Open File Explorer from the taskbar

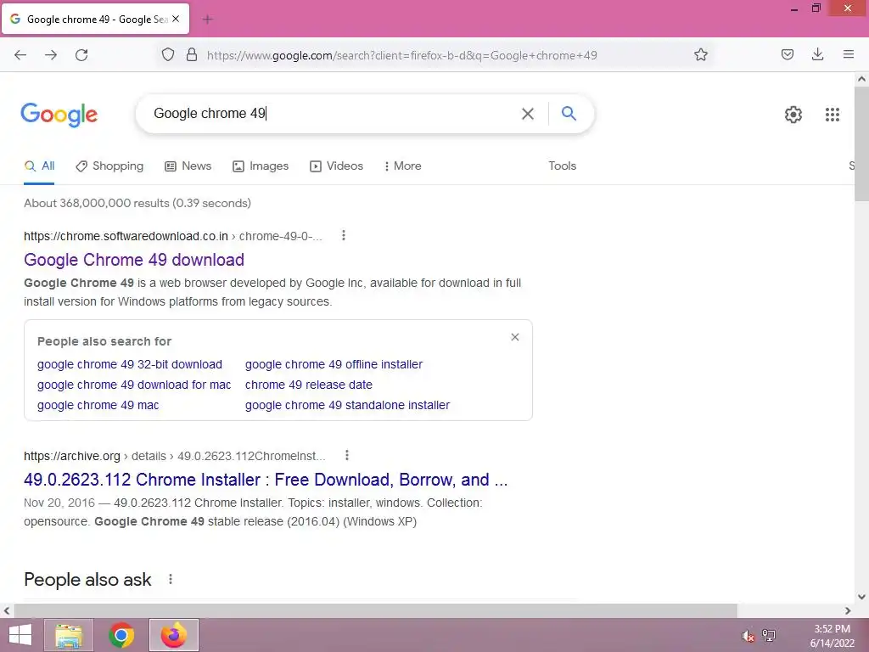(x=69, y=635)
